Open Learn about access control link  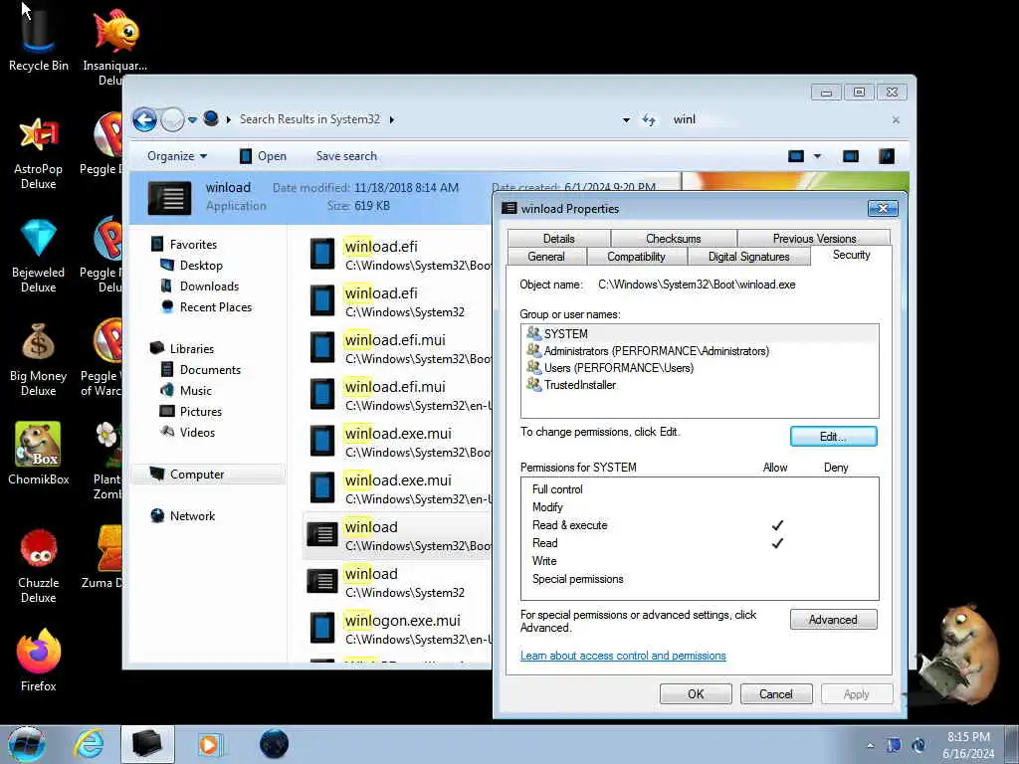coord(623,656)
